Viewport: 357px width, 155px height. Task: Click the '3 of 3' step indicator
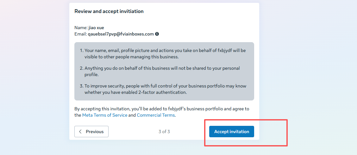164,132
